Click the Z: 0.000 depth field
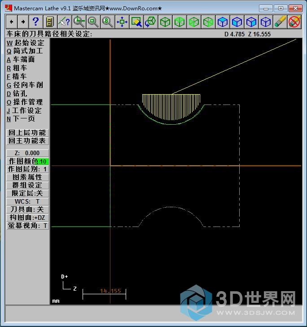 click(x=27, y=153)
